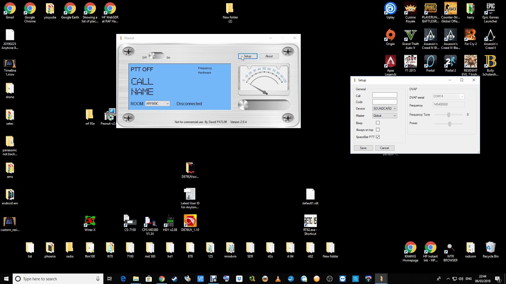Click the About button in Peanut
506x284 pixels.
point(269,56)
